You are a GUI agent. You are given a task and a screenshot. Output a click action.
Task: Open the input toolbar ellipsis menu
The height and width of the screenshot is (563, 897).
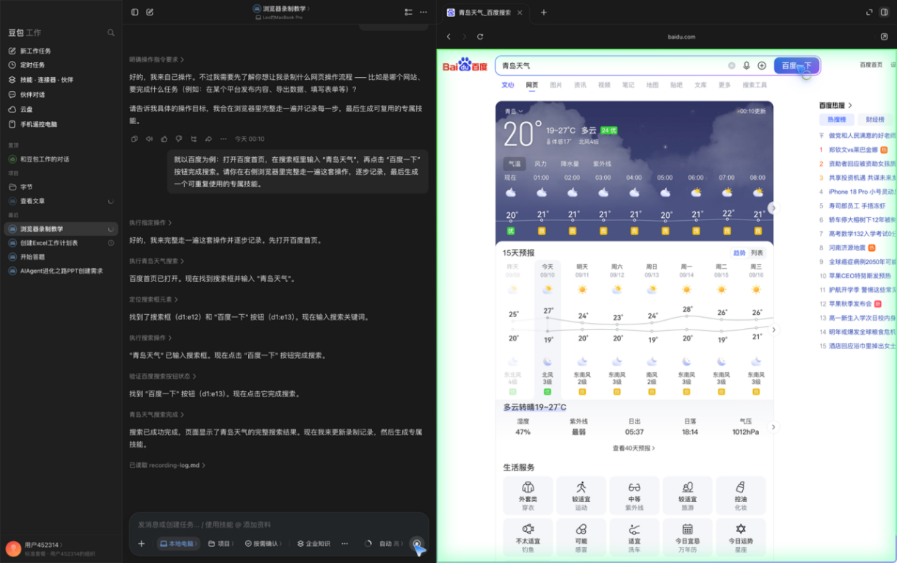point(344,544)
